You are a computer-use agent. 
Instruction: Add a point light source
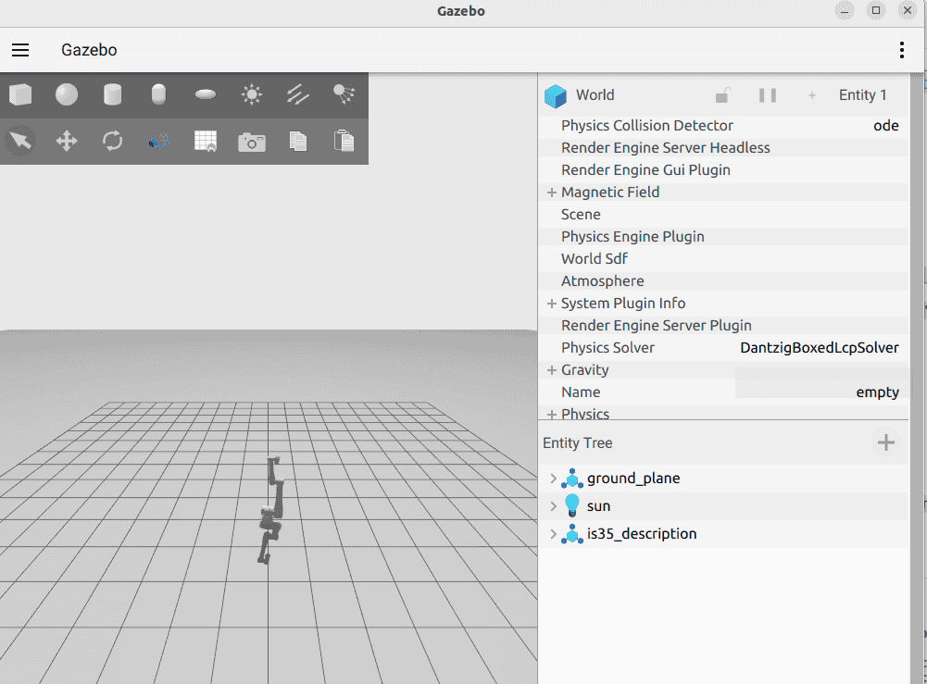252,94
